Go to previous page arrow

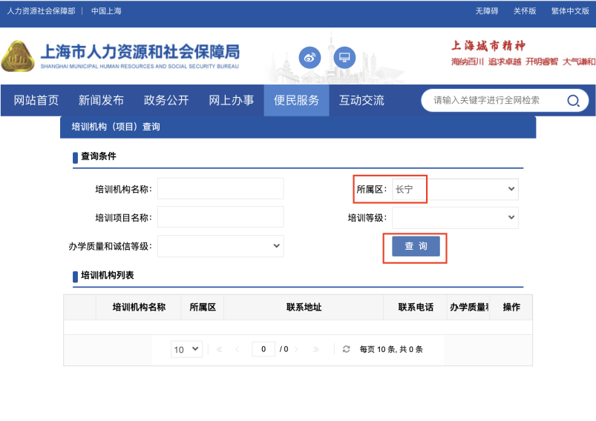(x=238, y=349)
